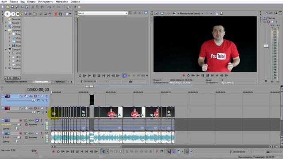Toggle the snapping icon in bottom toolbar
Viewport: 283px width, 159px height.
(168, 151)
